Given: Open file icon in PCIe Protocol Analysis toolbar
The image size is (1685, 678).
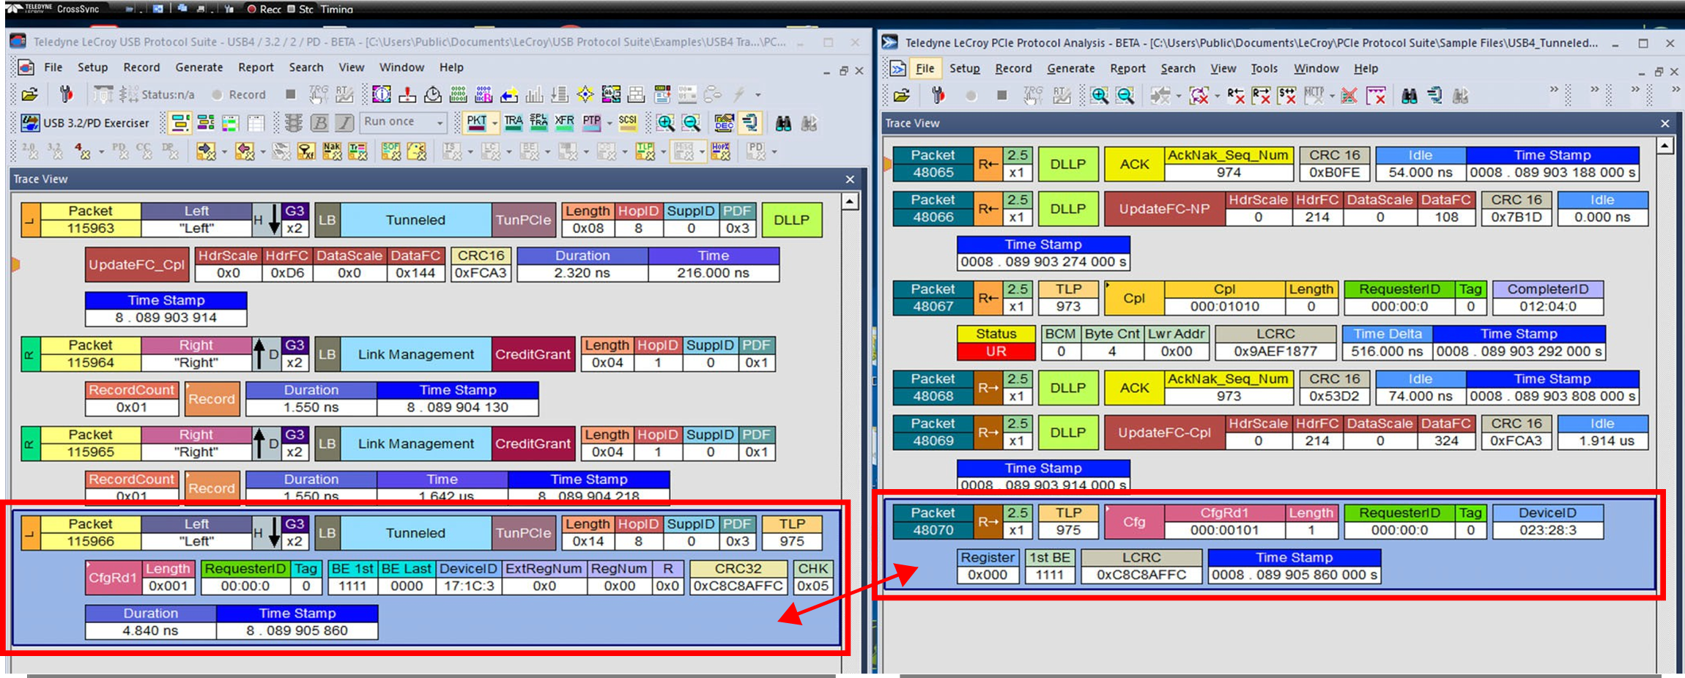Looking at the screenshot, I should (x=902, y=96).
